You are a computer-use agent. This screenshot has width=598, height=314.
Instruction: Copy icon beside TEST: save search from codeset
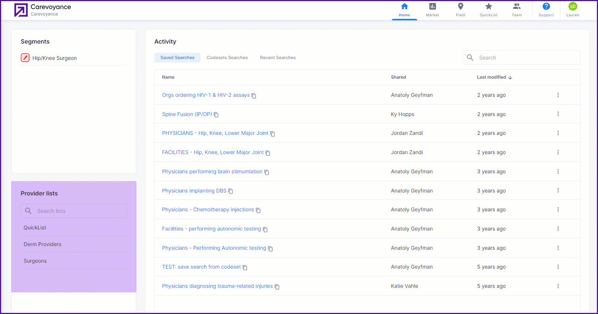coord(245,267)
